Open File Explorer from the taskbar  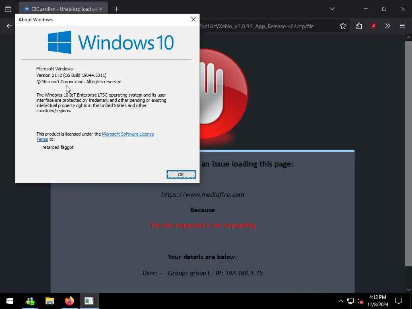coord(49,301)
